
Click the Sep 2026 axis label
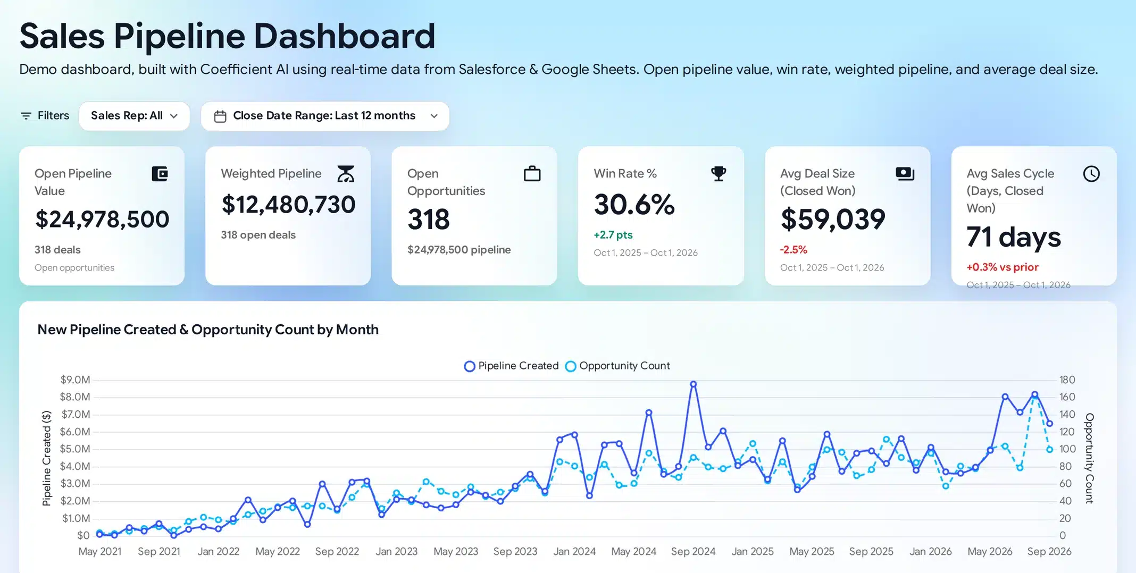pos(1049,552)
